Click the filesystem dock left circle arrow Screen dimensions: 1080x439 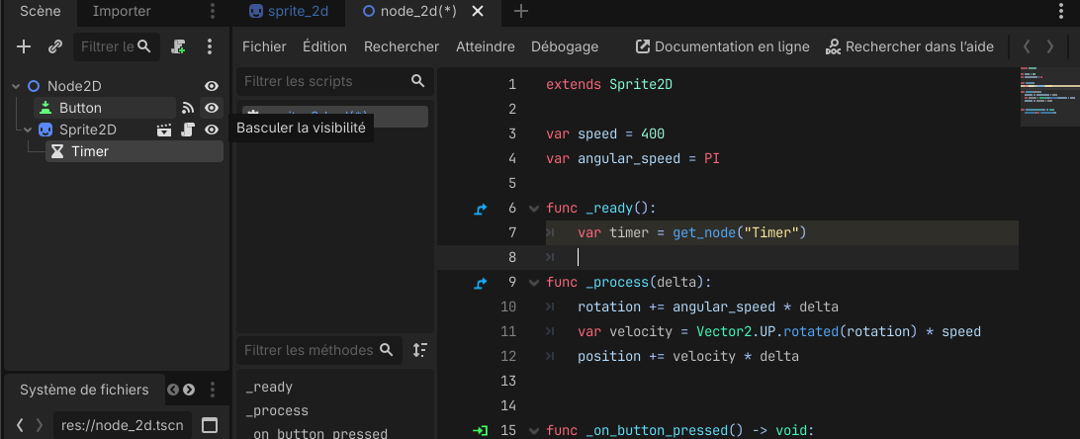tap(173, 390)
